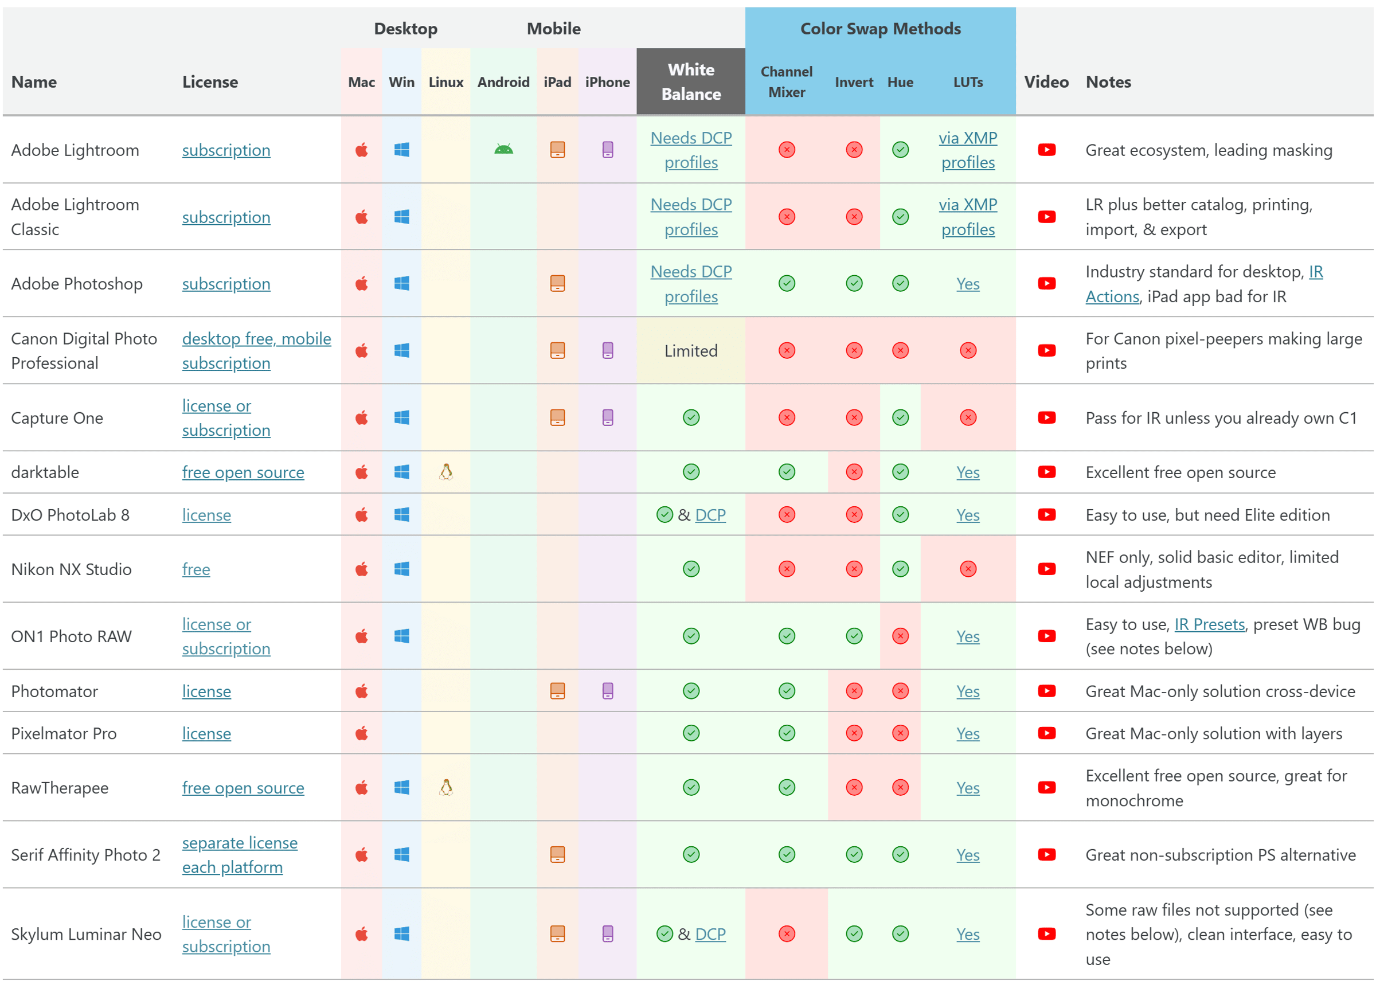
Task: Click the iPad icon for Adobe Photoshop
Action: click(557, 283)
